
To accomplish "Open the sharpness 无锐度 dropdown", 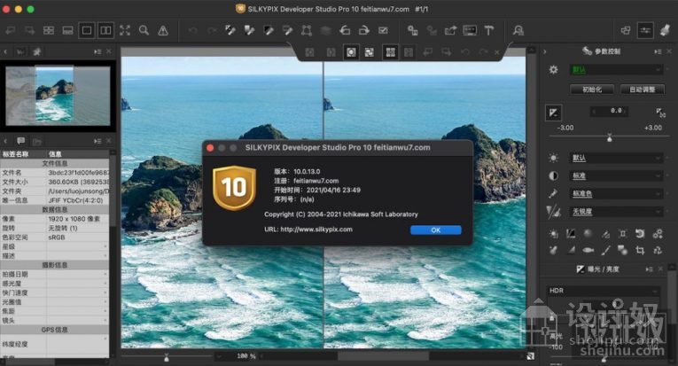I will point(616,211).
